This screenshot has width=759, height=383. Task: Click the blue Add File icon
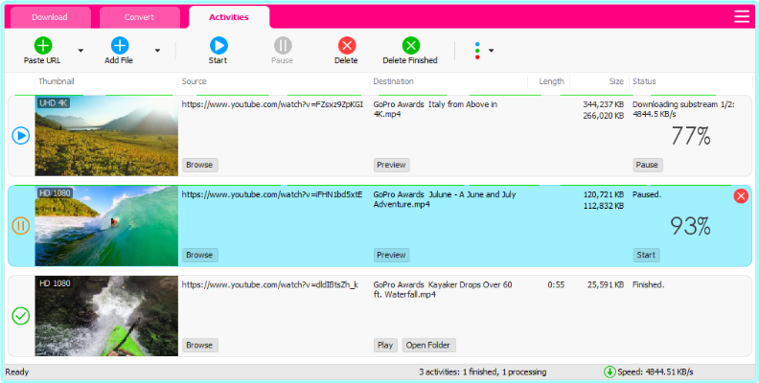pos(119,45)
